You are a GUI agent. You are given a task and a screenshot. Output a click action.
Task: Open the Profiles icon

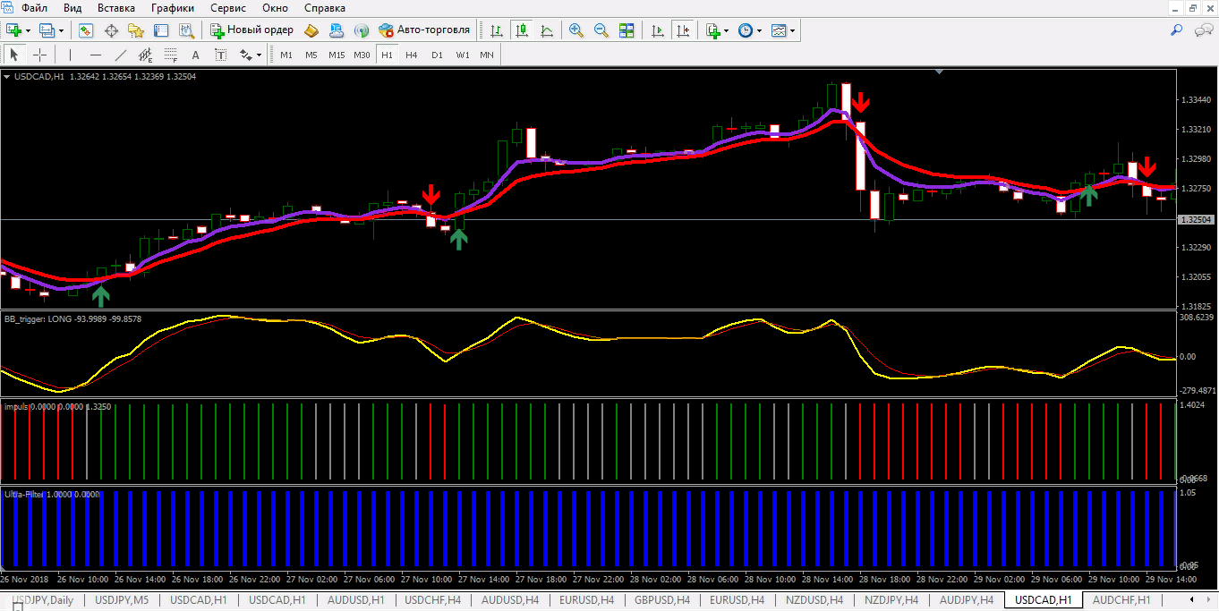[x=47, y=30]
